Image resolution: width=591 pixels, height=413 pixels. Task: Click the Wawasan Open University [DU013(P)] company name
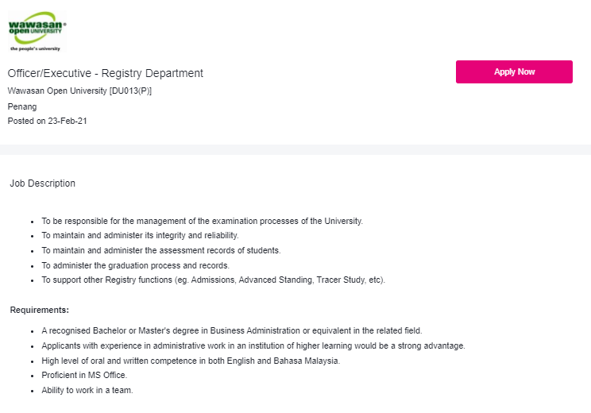(x=79, y=91)
